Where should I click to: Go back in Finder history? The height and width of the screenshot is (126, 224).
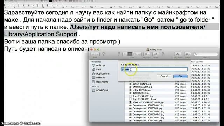(x=93, y=54)
